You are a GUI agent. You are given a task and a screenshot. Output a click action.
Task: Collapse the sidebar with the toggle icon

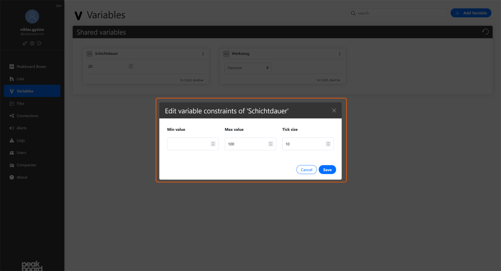(59, 6)
